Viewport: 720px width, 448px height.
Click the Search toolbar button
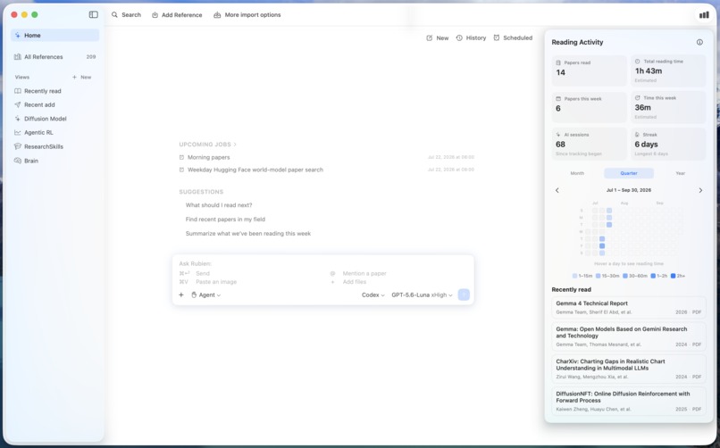(126, 14)
